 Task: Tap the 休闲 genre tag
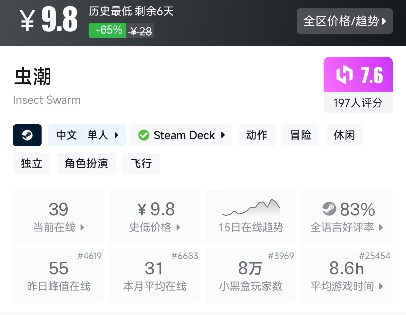[x=344, y=135]
